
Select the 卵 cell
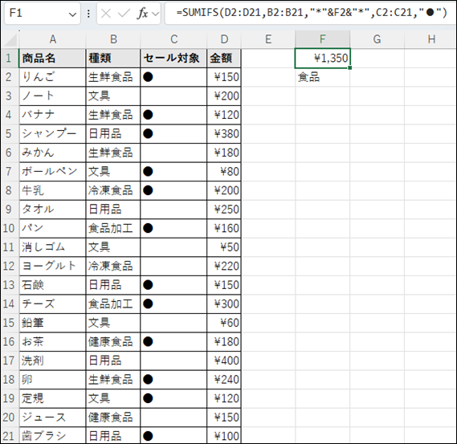coord(52,379)
